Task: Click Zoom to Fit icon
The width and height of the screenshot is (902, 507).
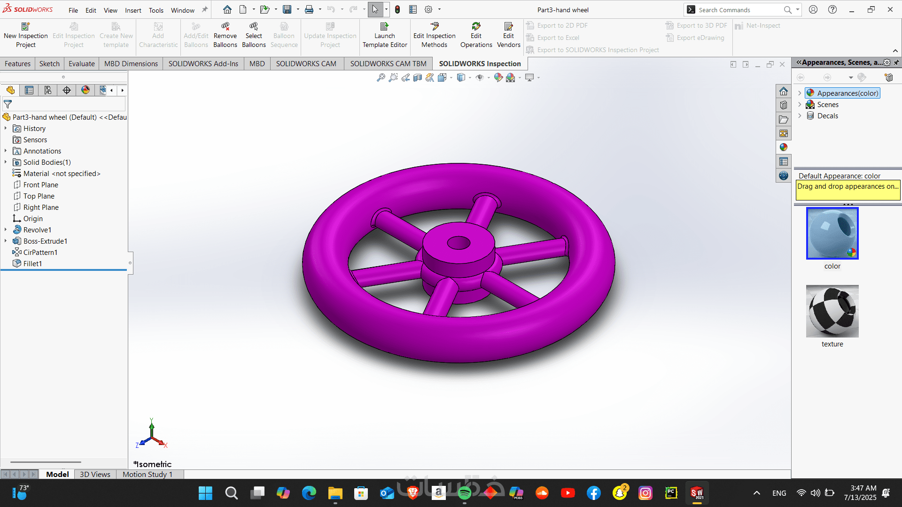Action: pyautogui.click(x=381, y=77)
